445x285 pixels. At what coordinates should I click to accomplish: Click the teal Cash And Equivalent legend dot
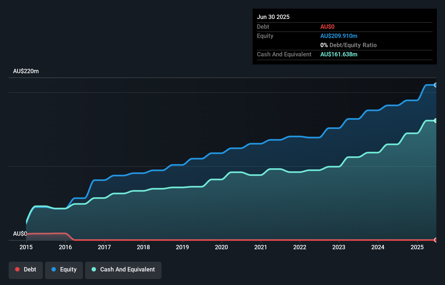pos(94,269)
